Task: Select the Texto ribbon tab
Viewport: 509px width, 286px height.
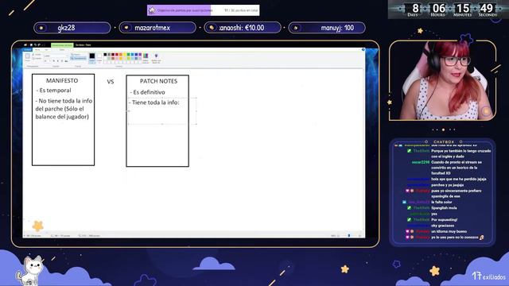Action: (x=62, y=50)
